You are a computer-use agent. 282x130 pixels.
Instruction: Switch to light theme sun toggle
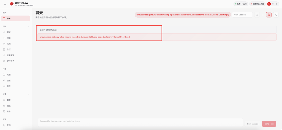pos(273,4)
